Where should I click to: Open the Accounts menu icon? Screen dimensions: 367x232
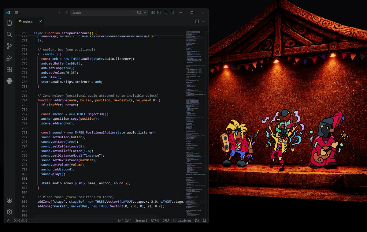[9, 200]
